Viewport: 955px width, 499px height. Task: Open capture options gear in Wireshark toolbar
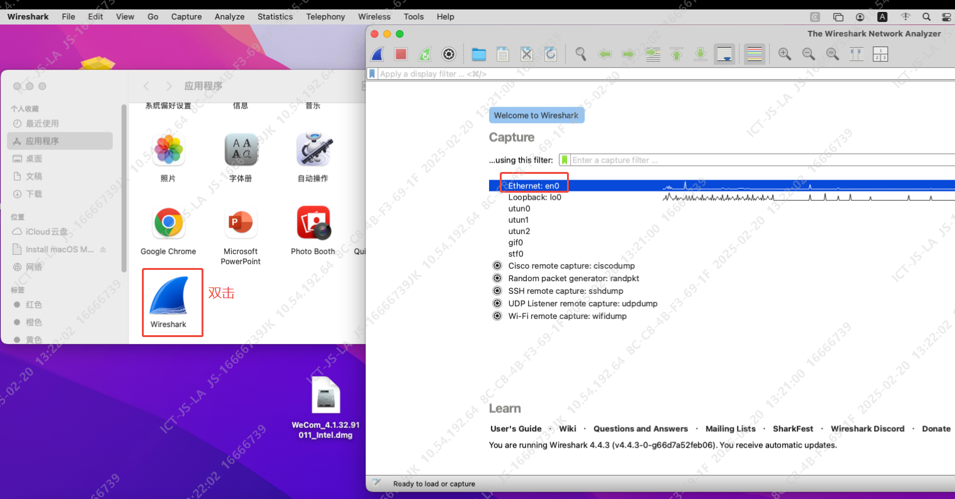[x=449, y=55]
